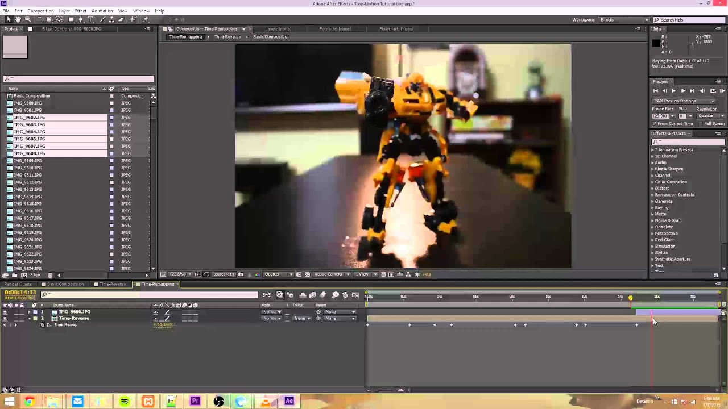Open the Layer menu
This screenshot has height=409, width=728.
point(64,11)
